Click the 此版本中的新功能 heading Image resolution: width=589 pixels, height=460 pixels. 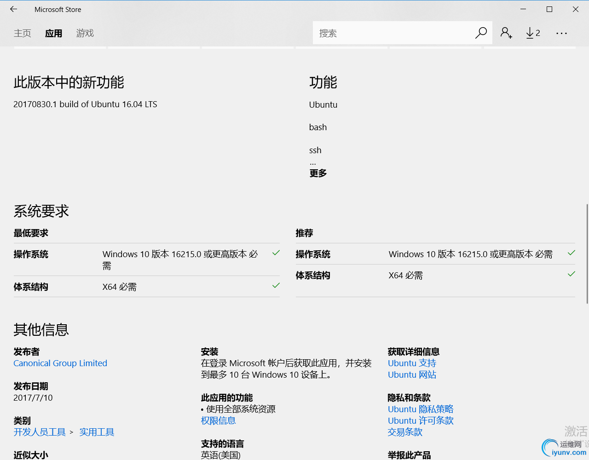pyautogui.click(x=69, y=82)
